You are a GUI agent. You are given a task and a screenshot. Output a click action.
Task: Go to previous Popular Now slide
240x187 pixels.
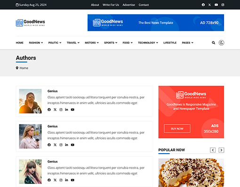(213, 150)
